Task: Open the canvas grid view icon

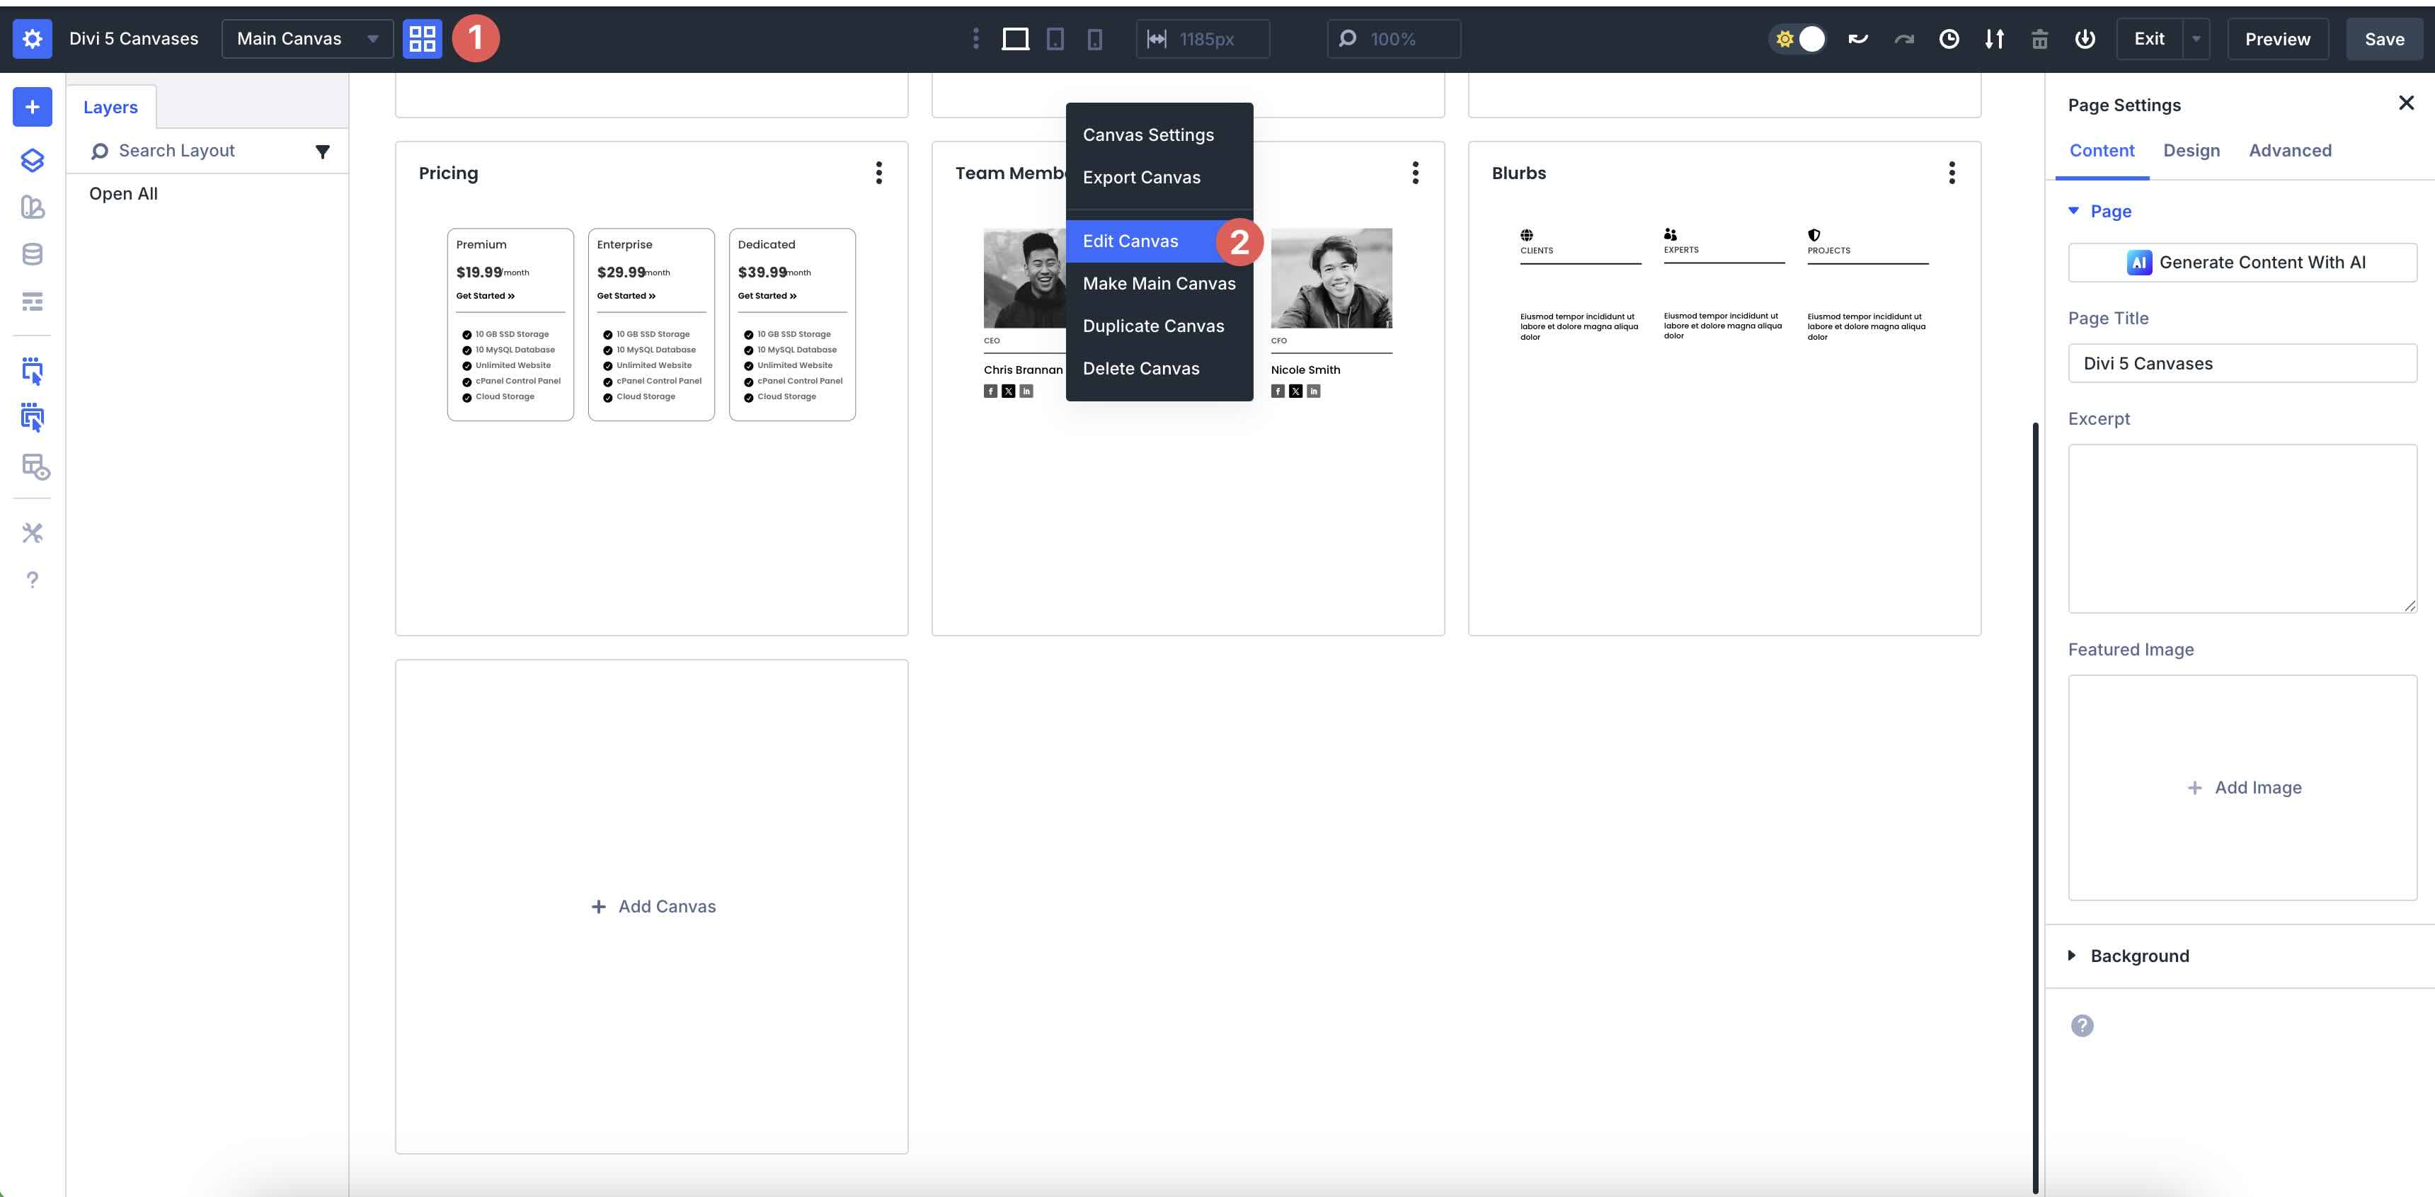Action: point(422,39)
